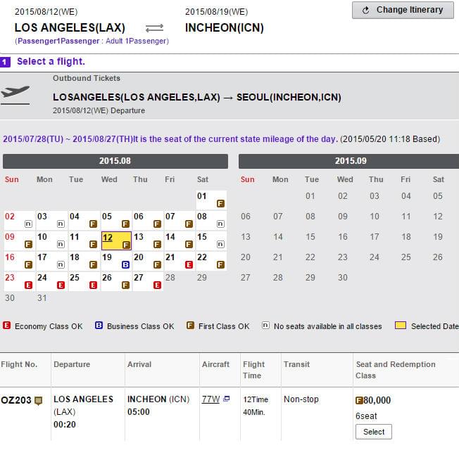Click the Economy Class icon on August 23
Image resolution: width=459 pixels, height=450 pixels.
tap(28, 285)
